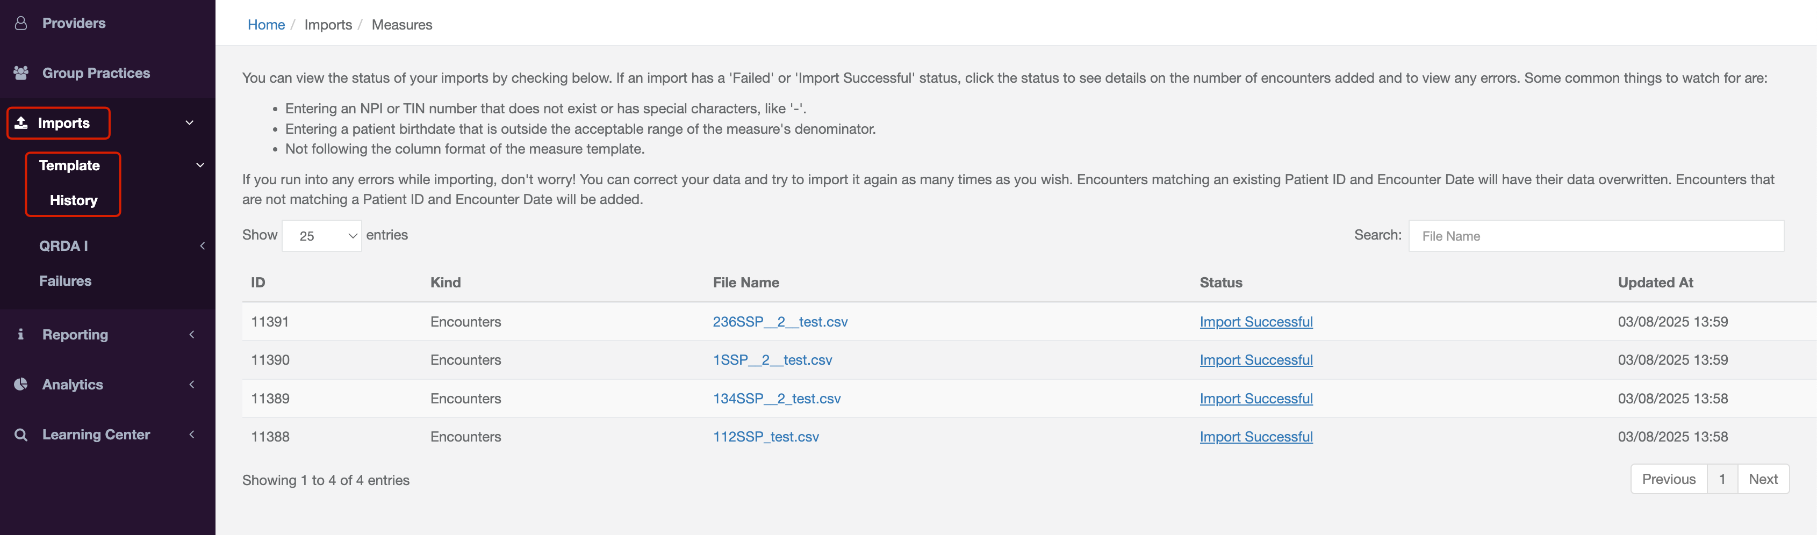This screenshot has height=535, width=1817.
Task: Expand the Reporting menu arrow
Action: (192, 335)
